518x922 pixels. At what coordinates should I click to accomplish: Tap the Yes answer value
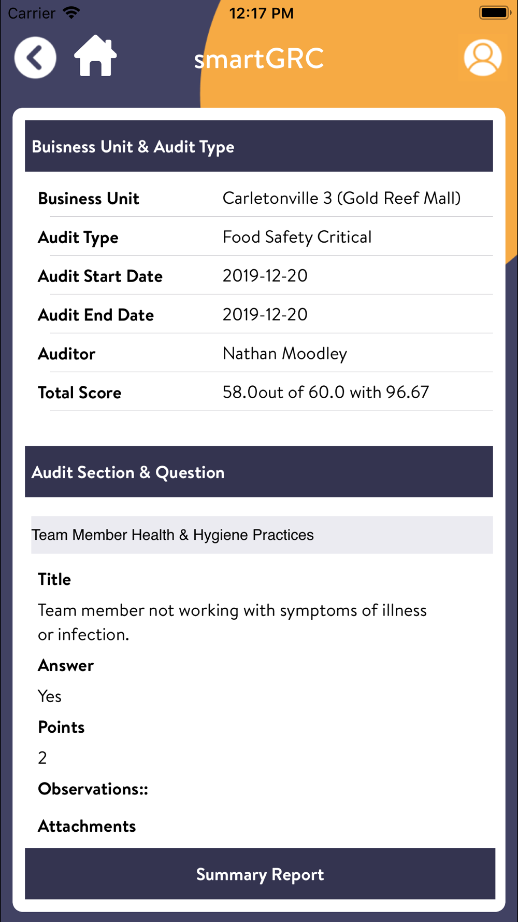(50, 696)
